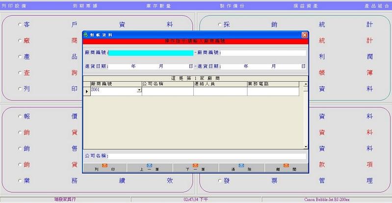392x203 pixels.
Task: Click the envelope icon on the 離開 button
Action: (x=287, y=165)
